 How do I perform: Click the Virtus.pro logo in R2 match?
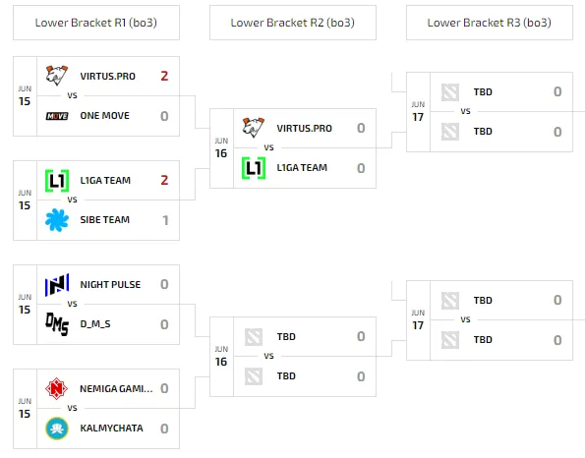pos(254,128)
